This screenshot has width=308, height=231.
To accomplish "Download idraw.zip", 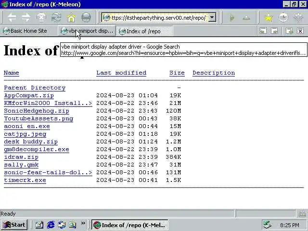I will pyautogui.click(x=21, y=157).
